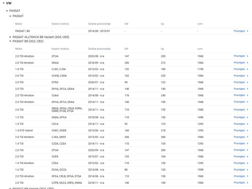Click chevron arrow in 1.6 TDI row
Viewport: 252px width, 189px height.
(x=248, y=170)
